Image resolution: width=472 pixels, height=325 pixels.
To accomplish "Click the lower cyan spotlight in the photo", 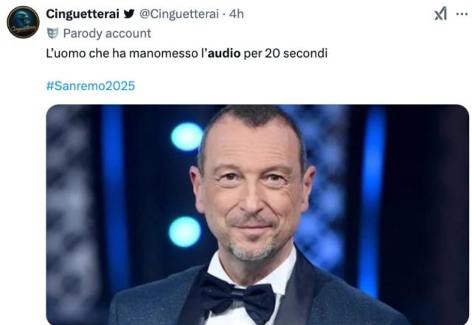I will pyautogui.click(x=184, y=231).
